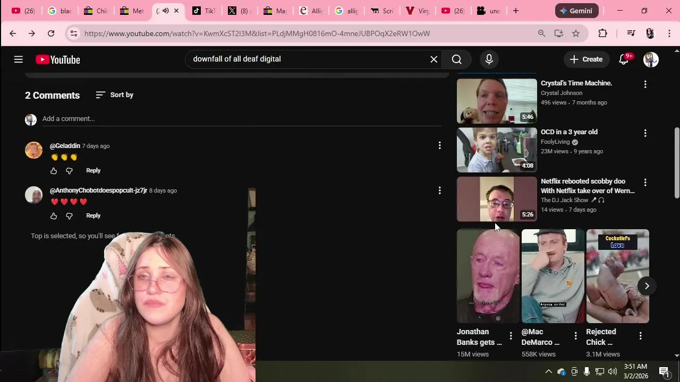Dislike the @Geladdin comment
Image resolution: width=680 pixels, height=382 pixels.
[x=69, y=171]
